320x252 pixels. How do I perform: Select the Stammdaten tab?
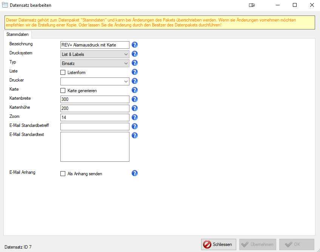[x=18, y=34]
